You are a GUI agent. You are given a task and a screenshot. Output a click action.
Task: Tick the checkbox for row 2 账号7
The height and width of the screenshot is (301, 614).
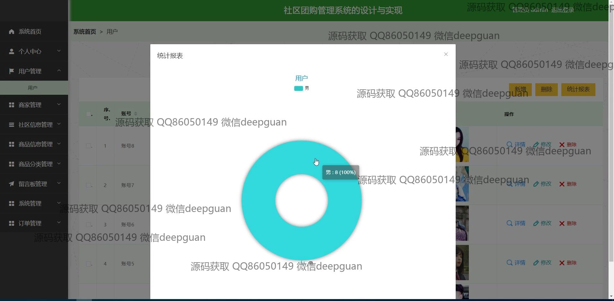coord(88,185)
